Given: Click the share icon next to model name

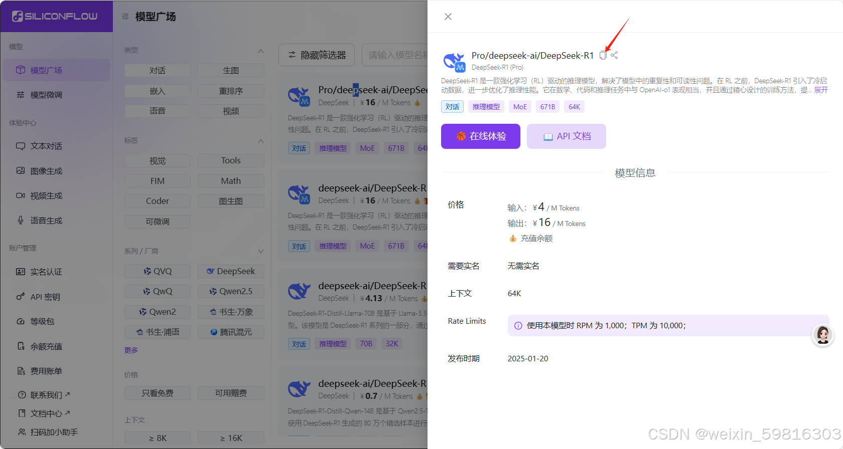Looking at the screenshot, I should click(x=614, y=55).
